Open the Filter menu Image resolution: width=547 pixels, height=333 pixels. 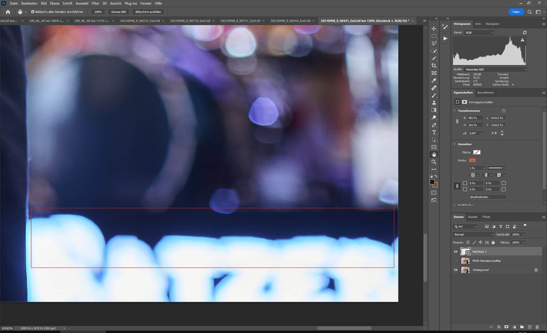point(95,3)
